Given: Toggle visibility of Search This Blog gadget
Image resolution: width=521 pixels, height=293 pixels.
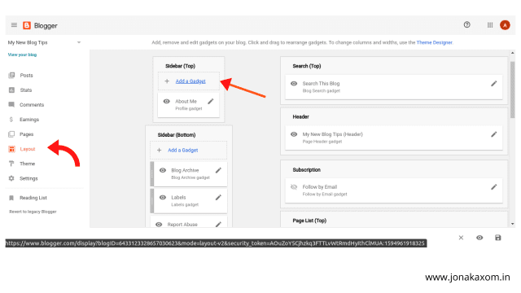Looking at the screenshot, I should pos(294,84).
